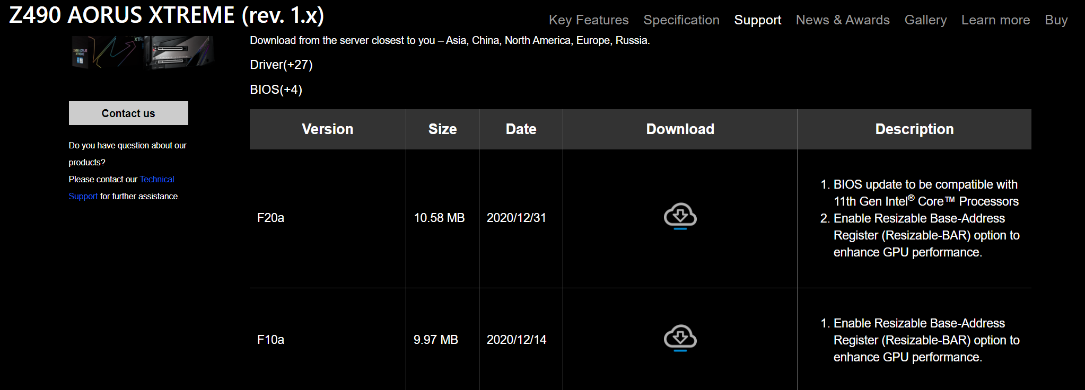This screenshot has width=1085, height=390.
Task: Click the motherboard product thumbnail
Action: (142, 51)
